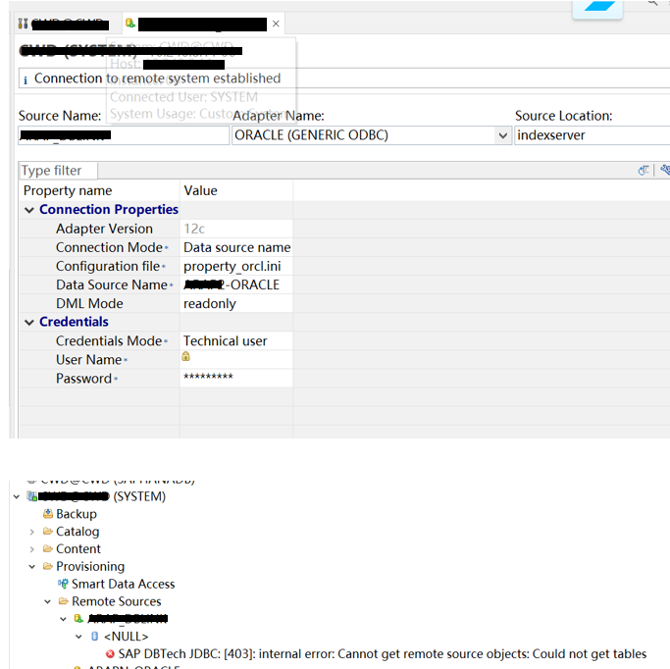Click the tools icon right of filter bar
This screenshot has width=670, height=669.
tap(665, 170)
